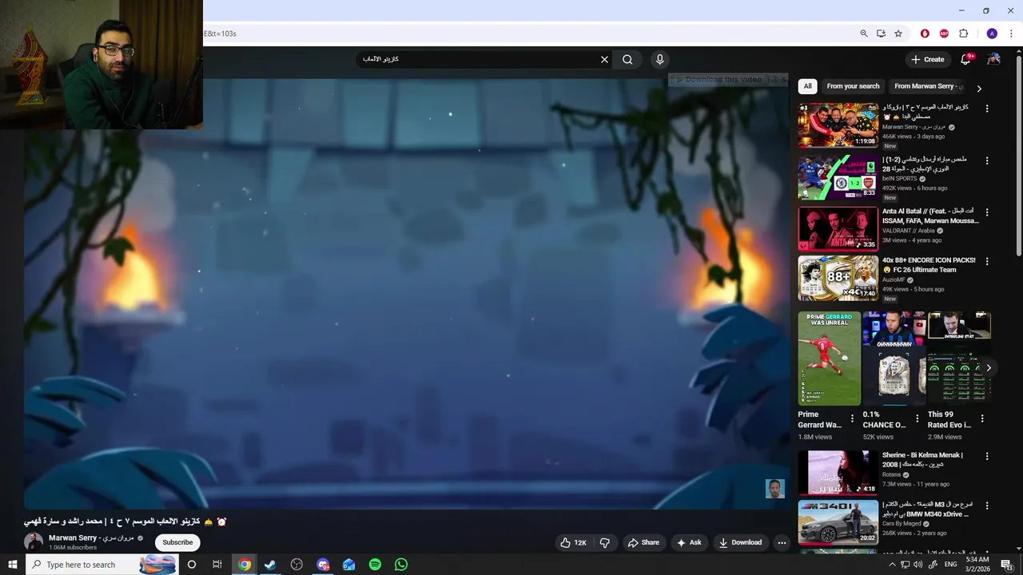Select the All filter chip
The image size is (1023, 575).
807,86
